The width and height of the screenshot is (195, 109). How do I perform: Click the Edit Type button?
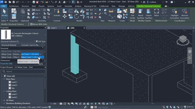(41, 41)
